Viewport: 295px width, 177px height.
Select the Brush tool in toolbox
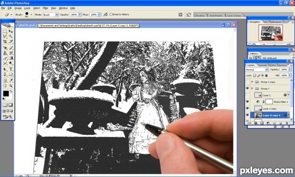(x=11, y=48)
